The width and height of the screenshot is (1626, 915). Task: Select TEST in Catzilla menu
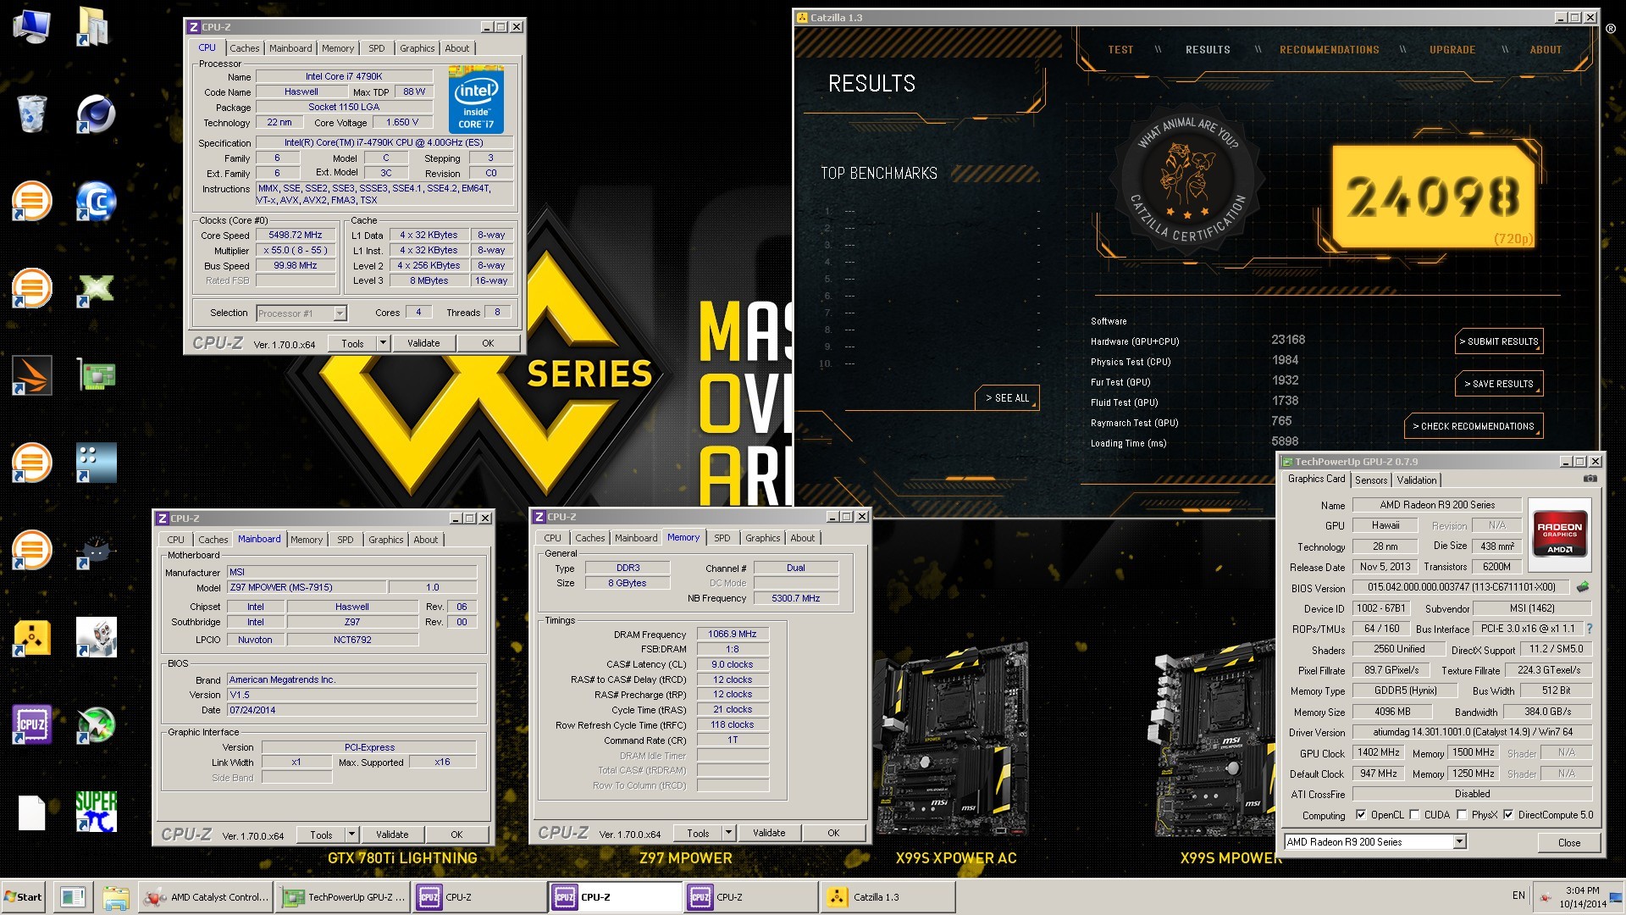click(x=1120, y=50)
